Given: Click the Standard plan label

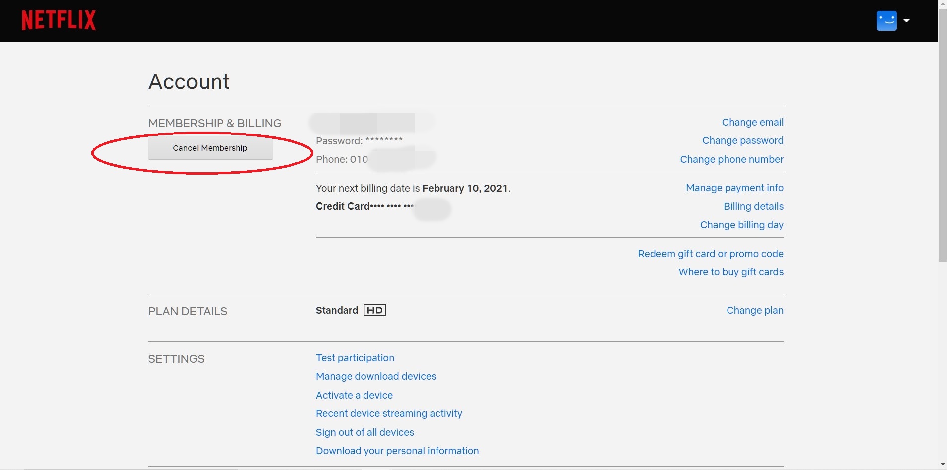Looking at the screenshot, I should click(337, 310).
